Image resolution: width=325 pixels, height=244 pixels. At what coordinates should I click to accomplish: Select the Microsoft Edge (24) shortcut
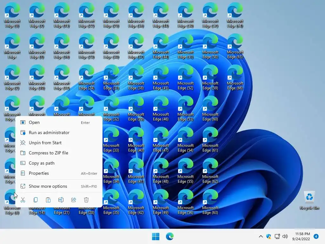click(x=86, y=78)
